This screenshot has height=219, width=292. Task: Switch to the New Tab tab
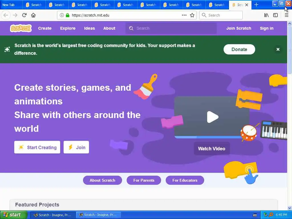11,5
